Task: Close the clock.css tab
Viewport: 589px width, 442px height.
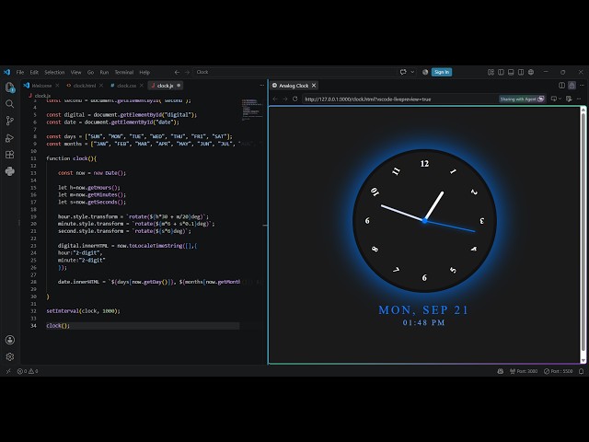Action: [142, 86]
